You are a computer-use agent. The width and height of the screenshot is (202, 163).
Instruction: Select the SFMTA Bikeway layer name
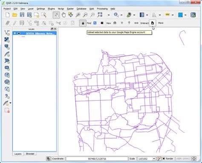(40, 33)
